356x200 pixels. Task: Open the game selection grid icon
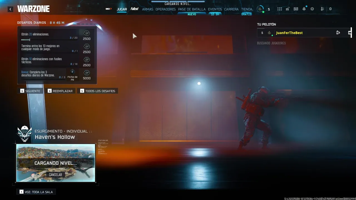[280, 9]
